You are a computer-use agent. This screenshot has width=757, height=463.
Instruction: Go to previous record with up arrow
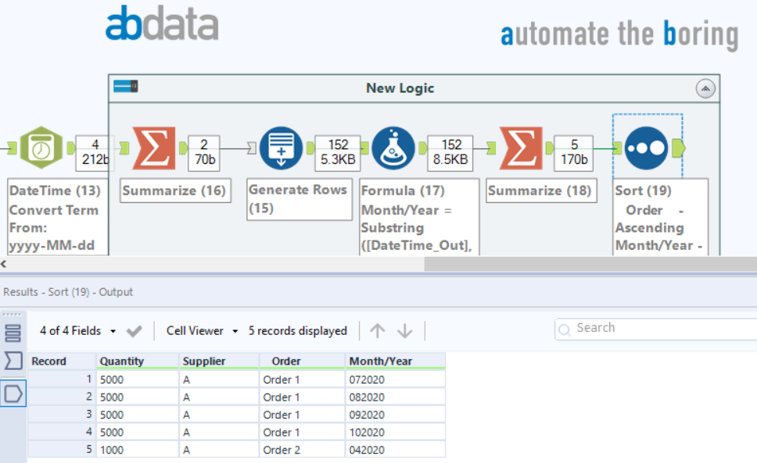point(377,331)
